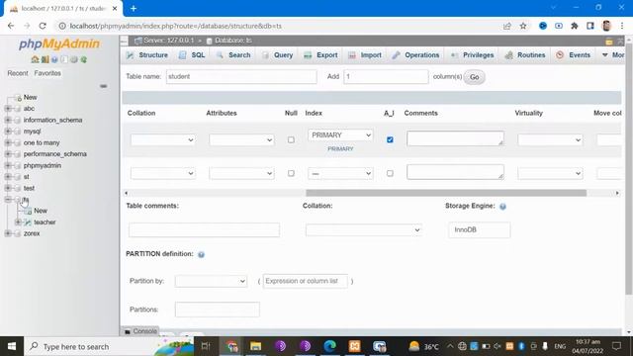Image resolution: width=633 pixels, height=356 pixels.
Task: Click the green reload navigation icon
Action: (x=84, y=59)
